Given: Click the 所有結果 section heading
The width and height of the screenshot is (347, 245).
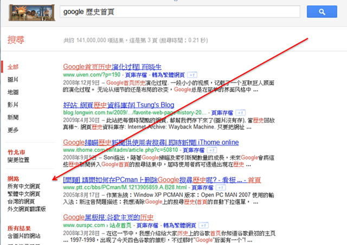Looking at the screenshot, I should pyautogui.click(x=19, y=228).
